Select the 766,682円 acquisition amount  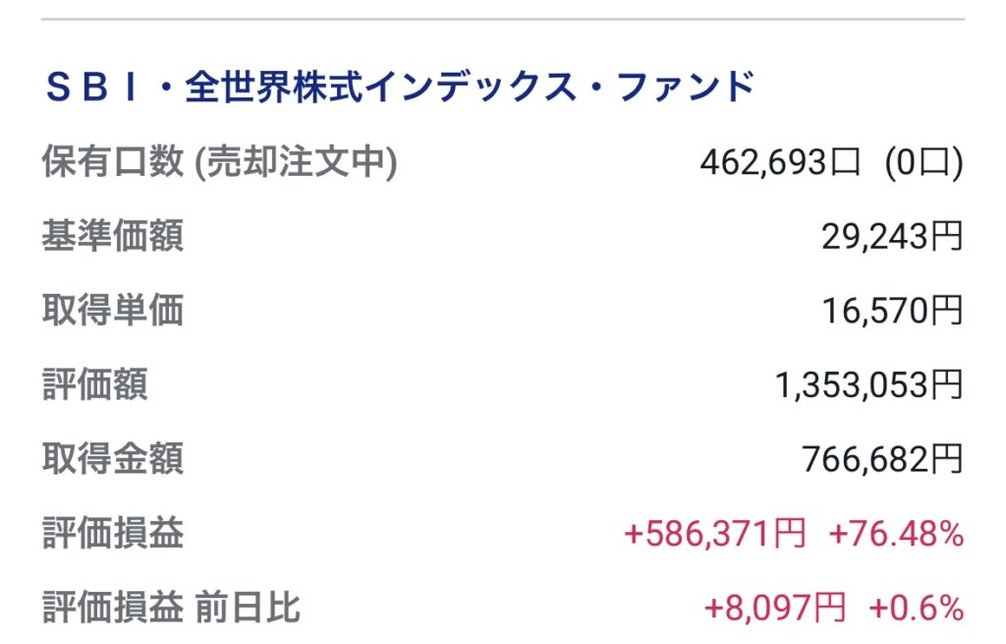click(x=882, y=459)
